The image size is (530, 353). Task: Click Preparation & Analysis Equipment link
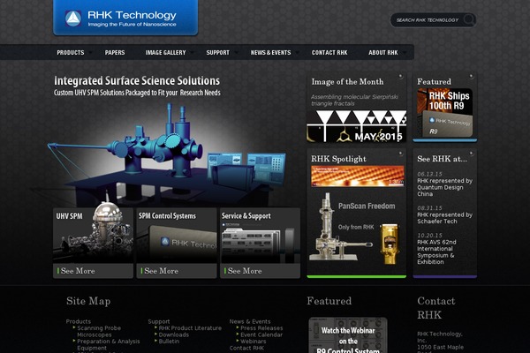(108, 344)
